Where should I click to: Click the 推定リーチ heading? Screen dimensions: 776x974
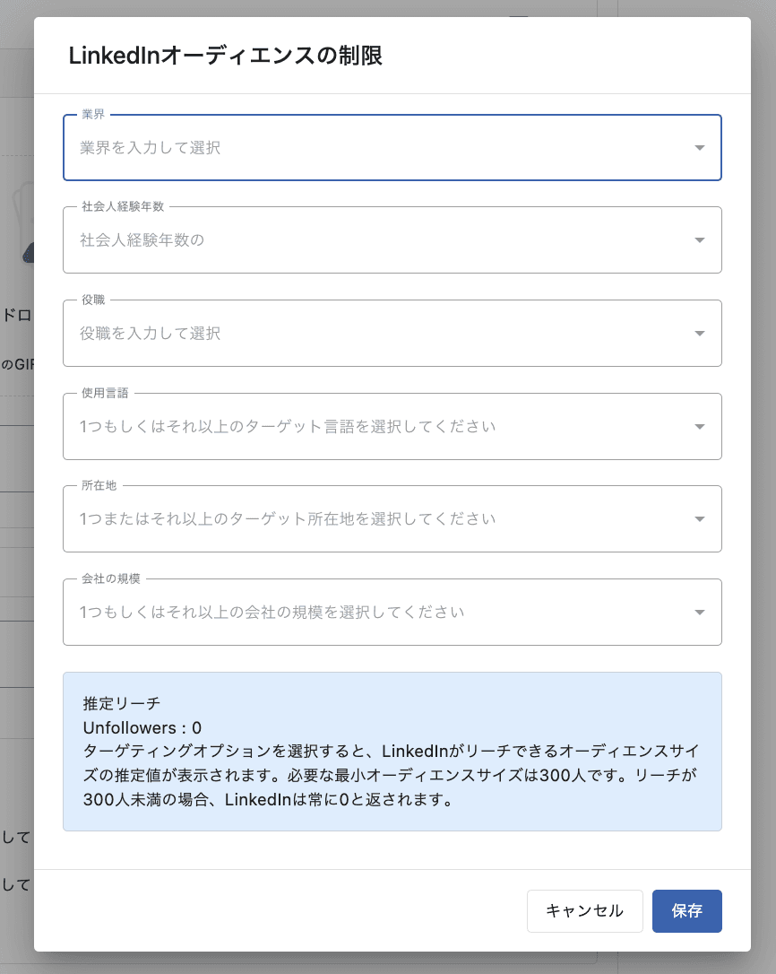pos(121,703)
